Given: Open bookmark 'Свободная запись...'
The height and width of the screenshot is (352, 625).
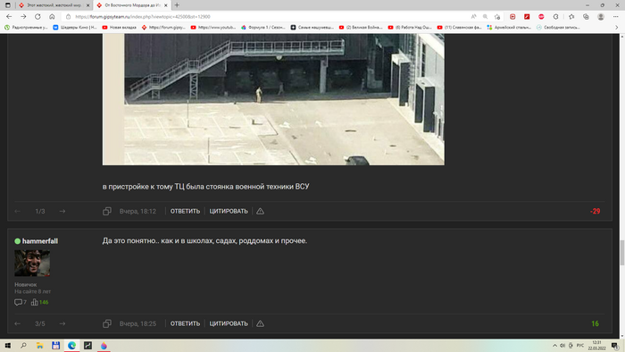Looking at the screenshot, I should click(558, 28).
